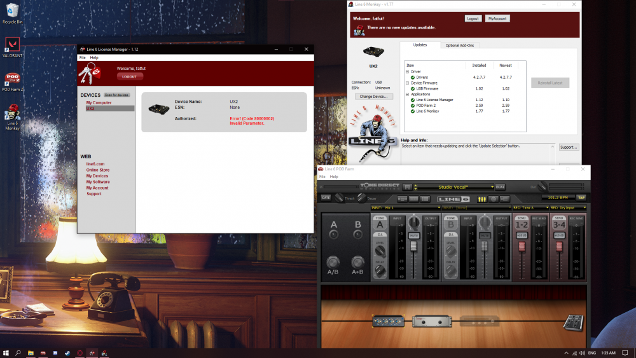
Task: Switch to the Optional Add-Ons tab
Action: pyautogui.click(x=459, y=45)
